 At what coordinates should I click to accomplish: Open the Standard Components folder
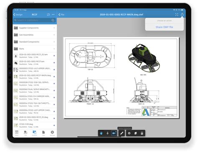pos(35,42)
